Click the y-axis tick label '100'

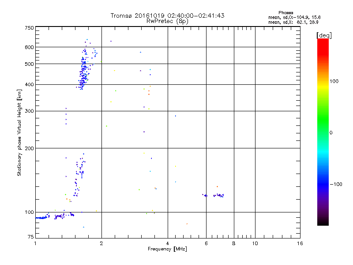click(x=29, y=212)
